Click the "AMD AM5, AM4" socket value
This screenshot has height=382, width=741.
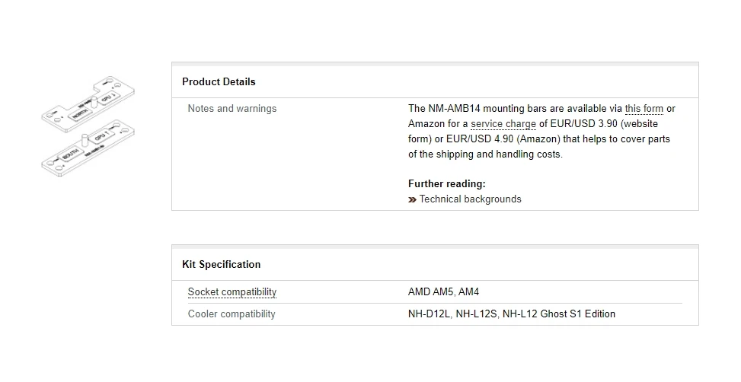[443, 292]
